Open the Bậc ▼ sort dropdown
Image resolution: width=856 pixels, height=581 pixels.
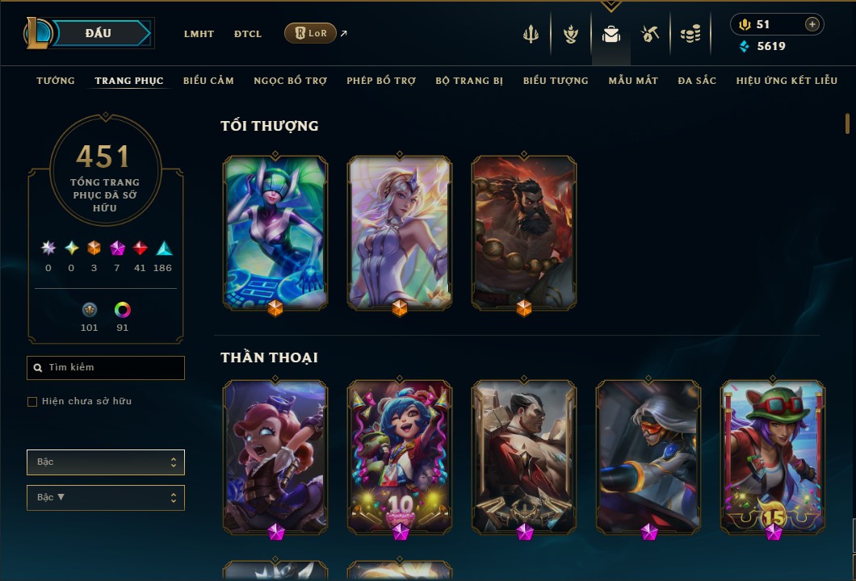click(x=106, y=498)
